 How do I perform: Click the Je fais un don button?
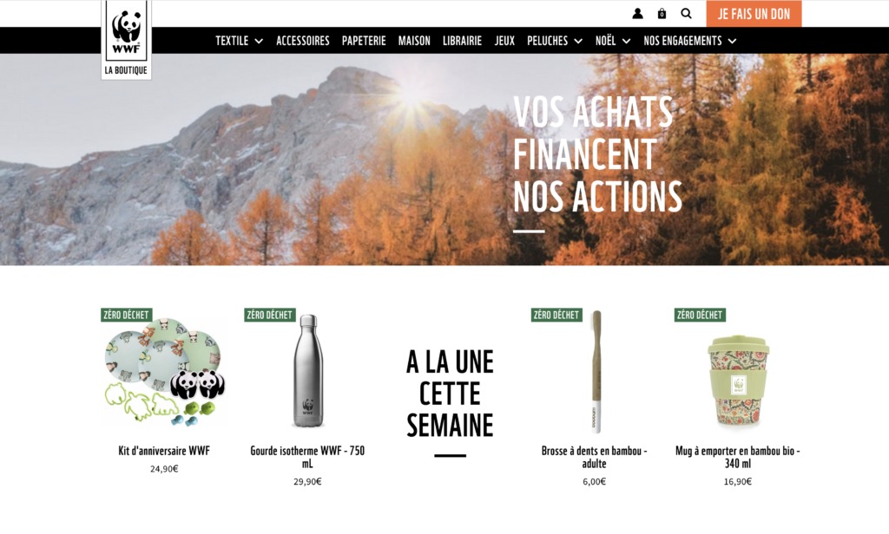pyautogui.click(x=754, y=14)
